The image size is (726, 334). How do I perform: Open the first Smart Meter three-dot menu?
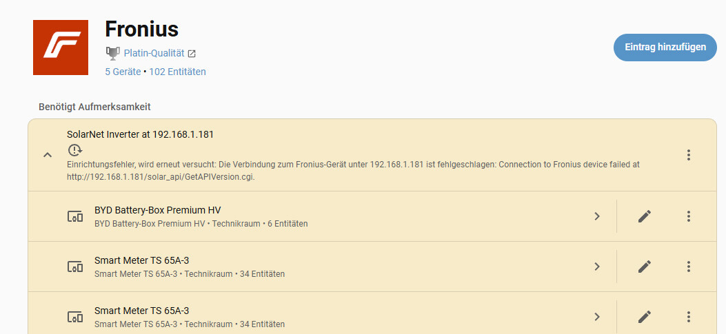[689, 267]
